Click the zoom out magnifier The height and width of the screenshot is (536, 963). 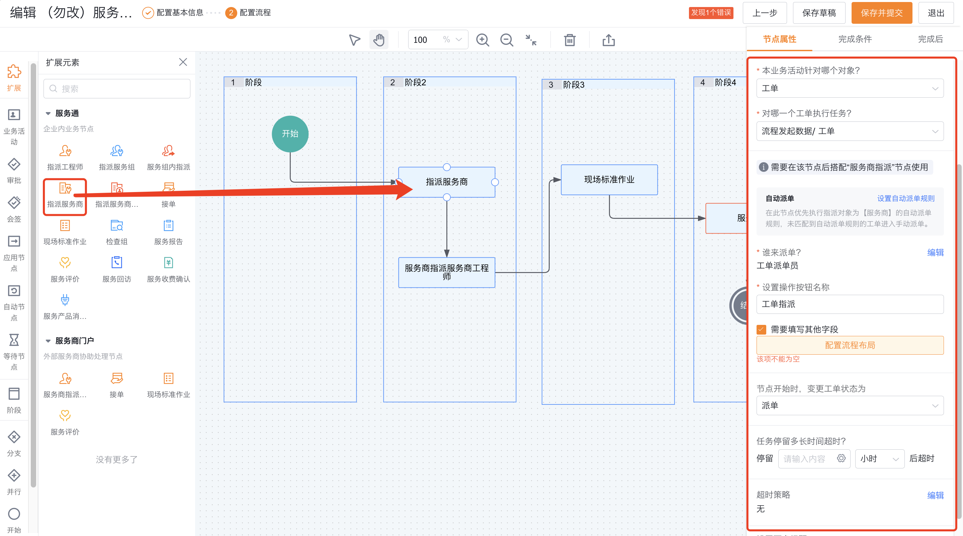[507, 39]
